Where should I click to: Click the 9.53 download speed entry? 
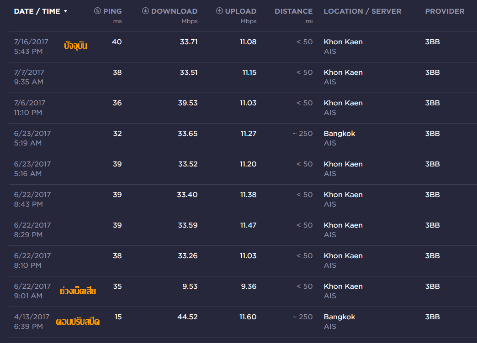click(x=190, y=286)
